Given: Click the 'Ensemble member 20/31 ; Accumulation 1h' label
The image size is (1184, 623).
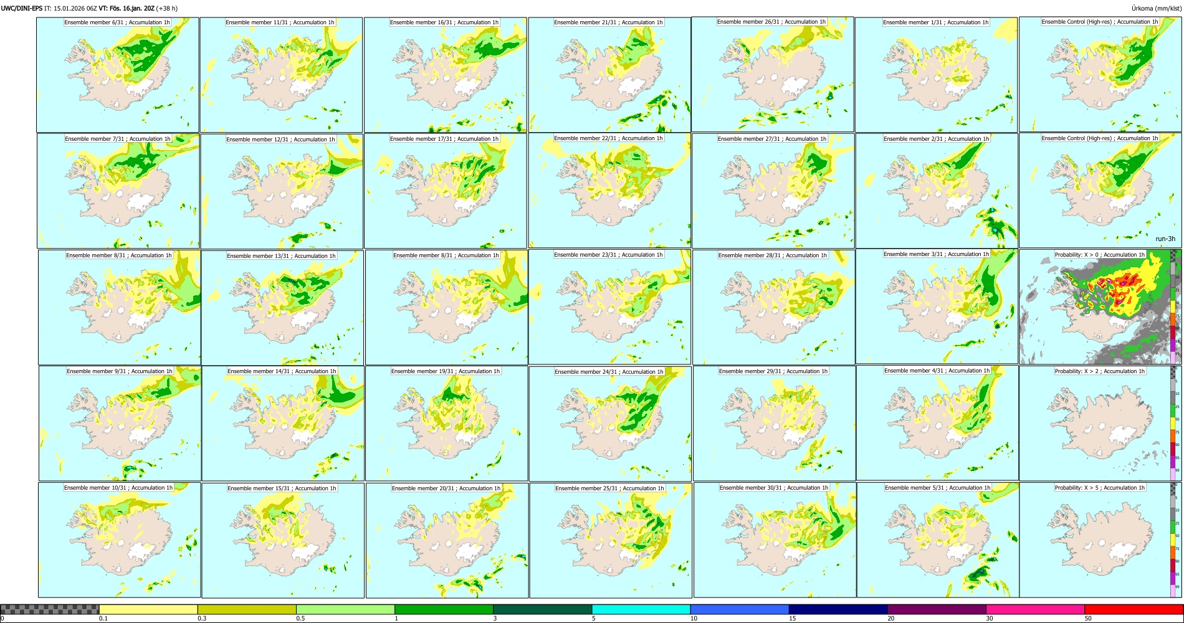Looking at the screenshot, I should tap(446, 488).
